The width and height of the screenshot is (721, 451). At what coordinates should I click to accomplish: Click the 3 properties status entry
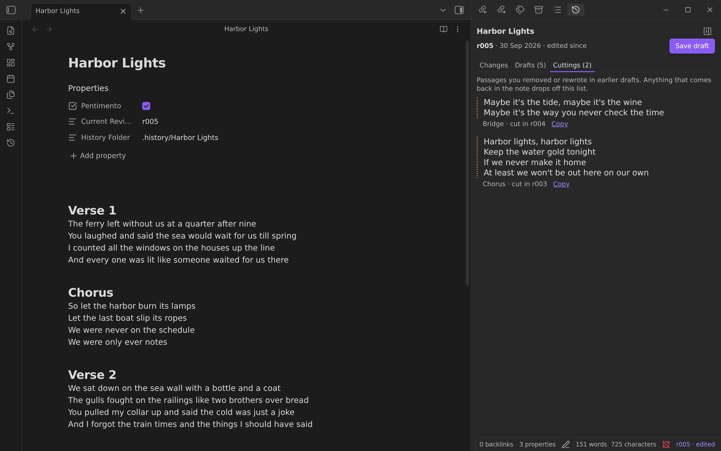pyautogui.click(x=537, y=444)
